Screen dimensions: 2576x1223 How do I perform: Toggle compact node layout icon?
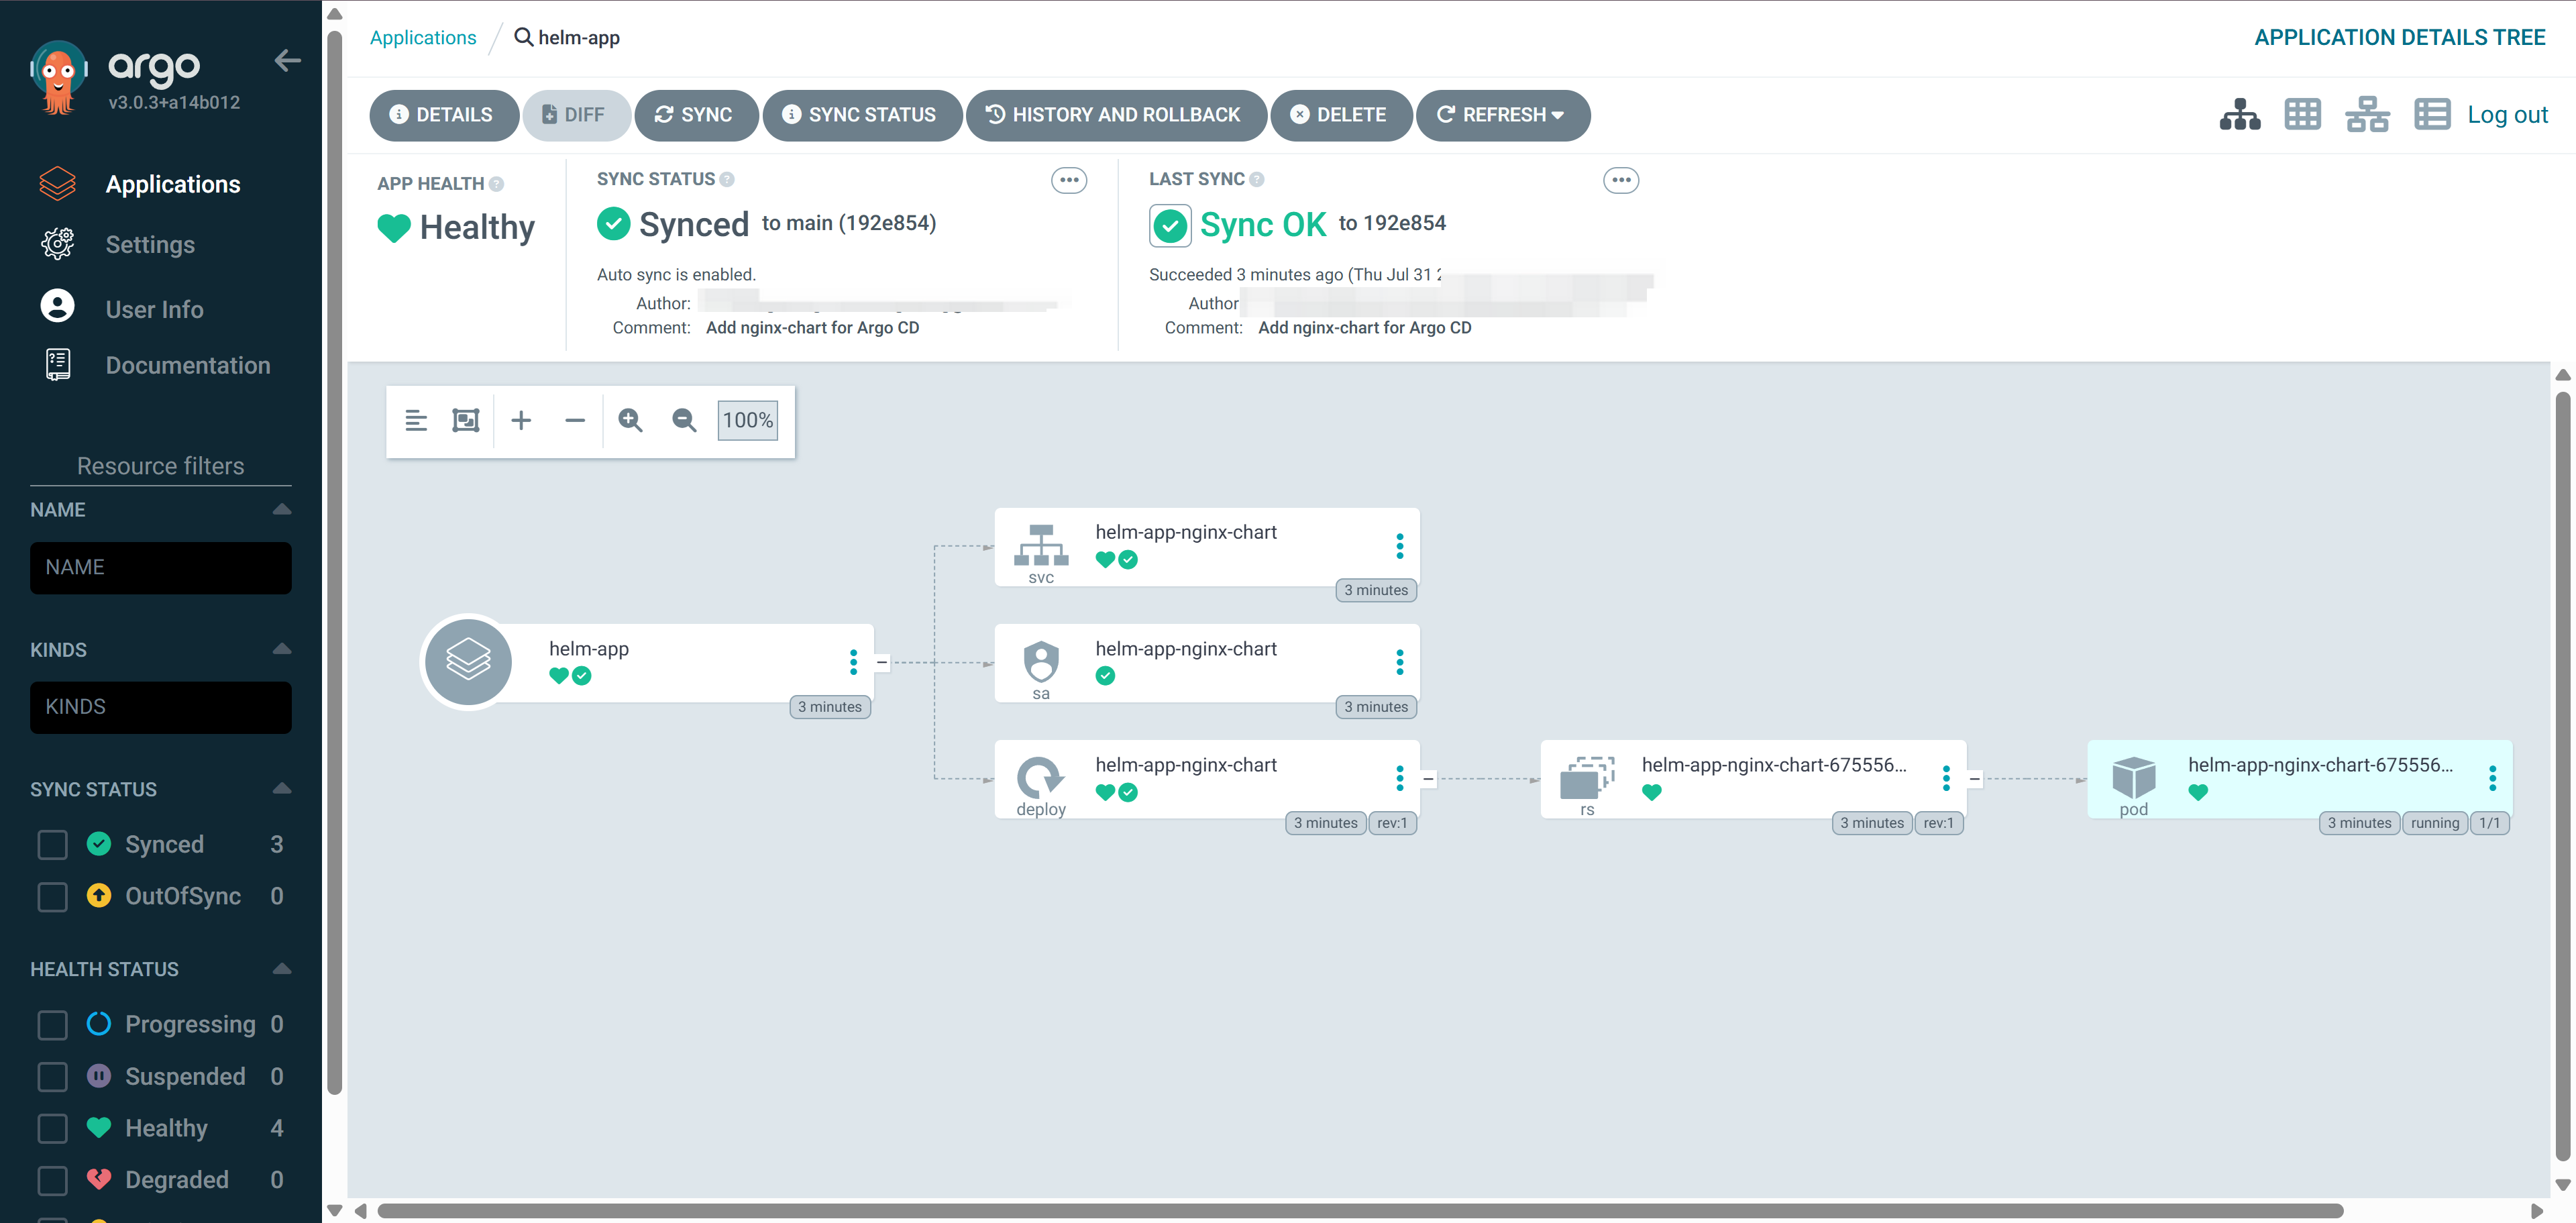click(416, 421)
